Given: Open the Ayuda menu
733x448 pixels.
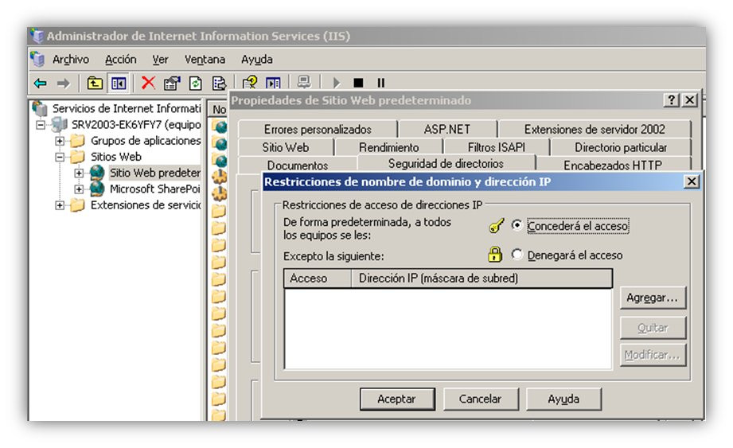Looking at the screenshot, I should tap(256, 60).
